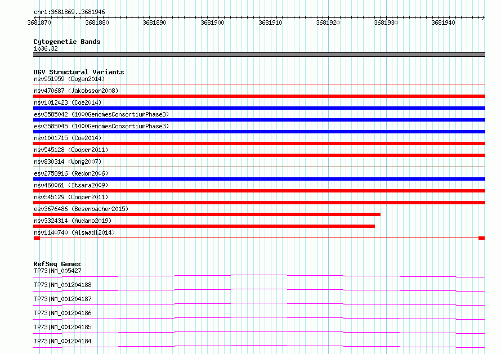Click the magenta line under TP73|NM_001204188
This screenshot has height=354, width=501.
click(x=259, y=290)
